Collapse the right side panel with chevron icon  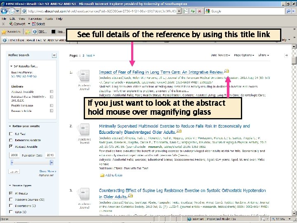(287, 55)
